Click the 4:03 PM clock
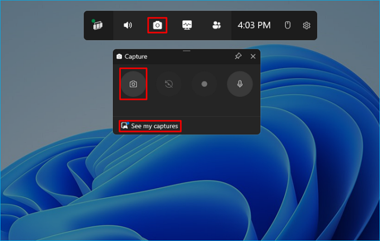 tap(254, 25)
